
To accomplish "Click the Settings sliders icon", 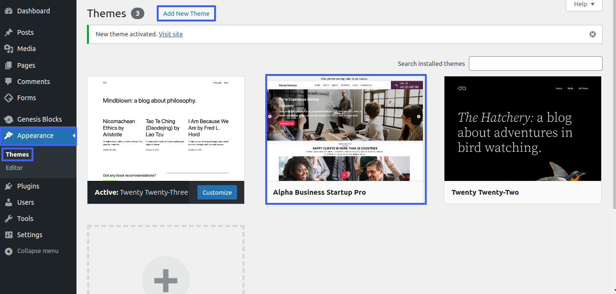I will coord(9,235).
